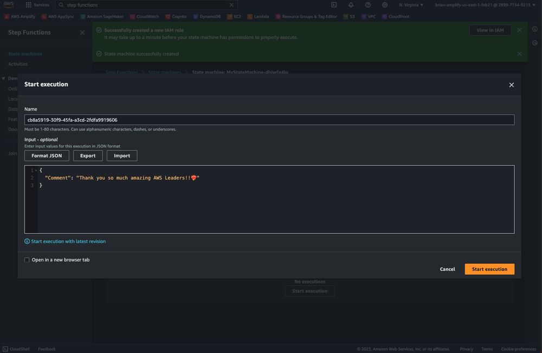Dismiss the IAM role created notification
Viewport: 542px width, 353px height.
point(519,30)
